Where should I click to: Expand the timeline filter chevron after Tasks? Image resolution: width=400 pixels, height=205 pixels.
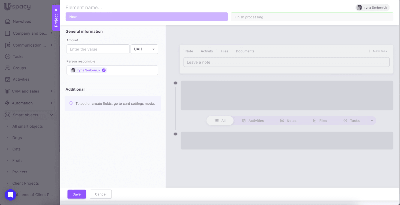coord(372,121)
